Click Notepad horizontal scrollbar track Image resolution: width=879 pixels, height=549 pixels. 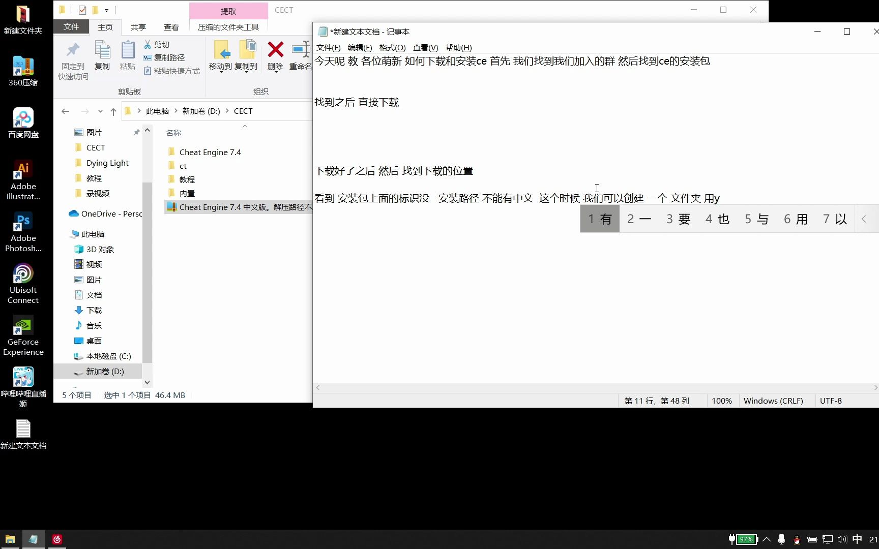(596, 387)
